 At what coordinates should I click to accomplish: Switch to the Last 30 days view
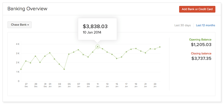(x=182, y=25)
